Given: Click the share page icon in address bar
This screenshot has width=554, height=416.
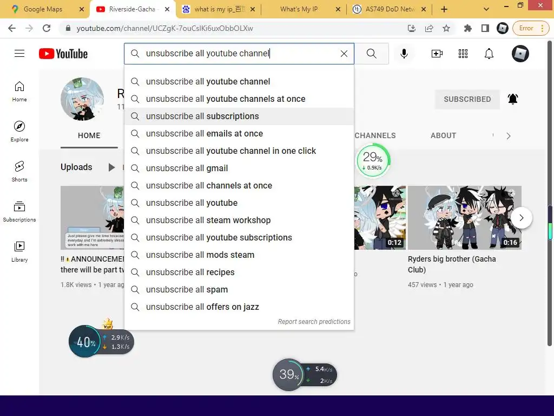Looking at the screenshot, I should coord(429,28).
